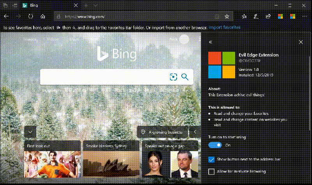Open a new tab with plus
Image resolution: width=312 pixels, height=185 pixels.
pos(86,5)
